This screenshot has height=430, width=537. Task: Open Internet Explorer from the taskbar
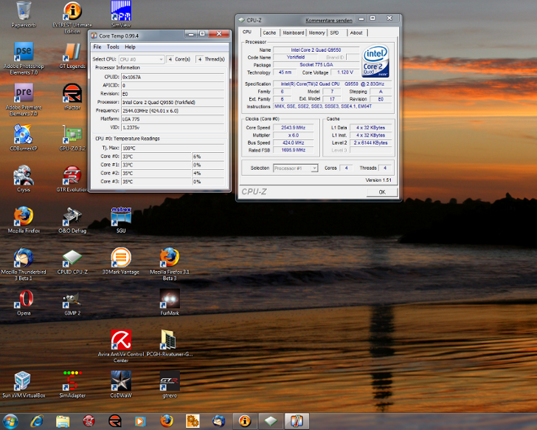[37, 421]
